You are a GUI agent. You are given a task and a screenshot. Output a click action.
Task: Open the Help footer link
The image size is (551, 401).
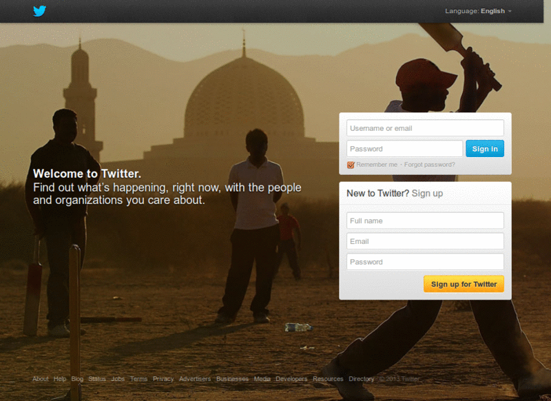[60, 379]
